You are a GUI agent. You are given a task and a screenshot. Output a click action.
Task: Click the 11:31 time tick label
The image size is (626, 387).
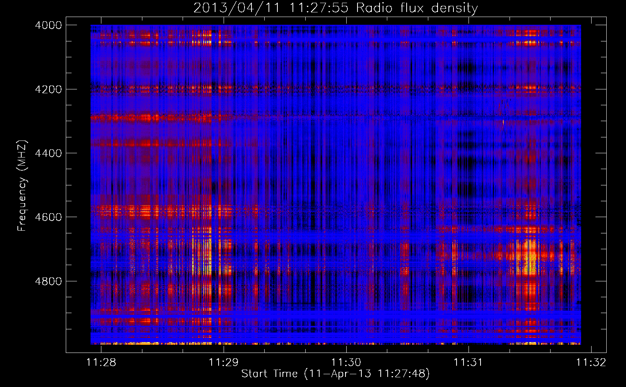pos(469,363)
